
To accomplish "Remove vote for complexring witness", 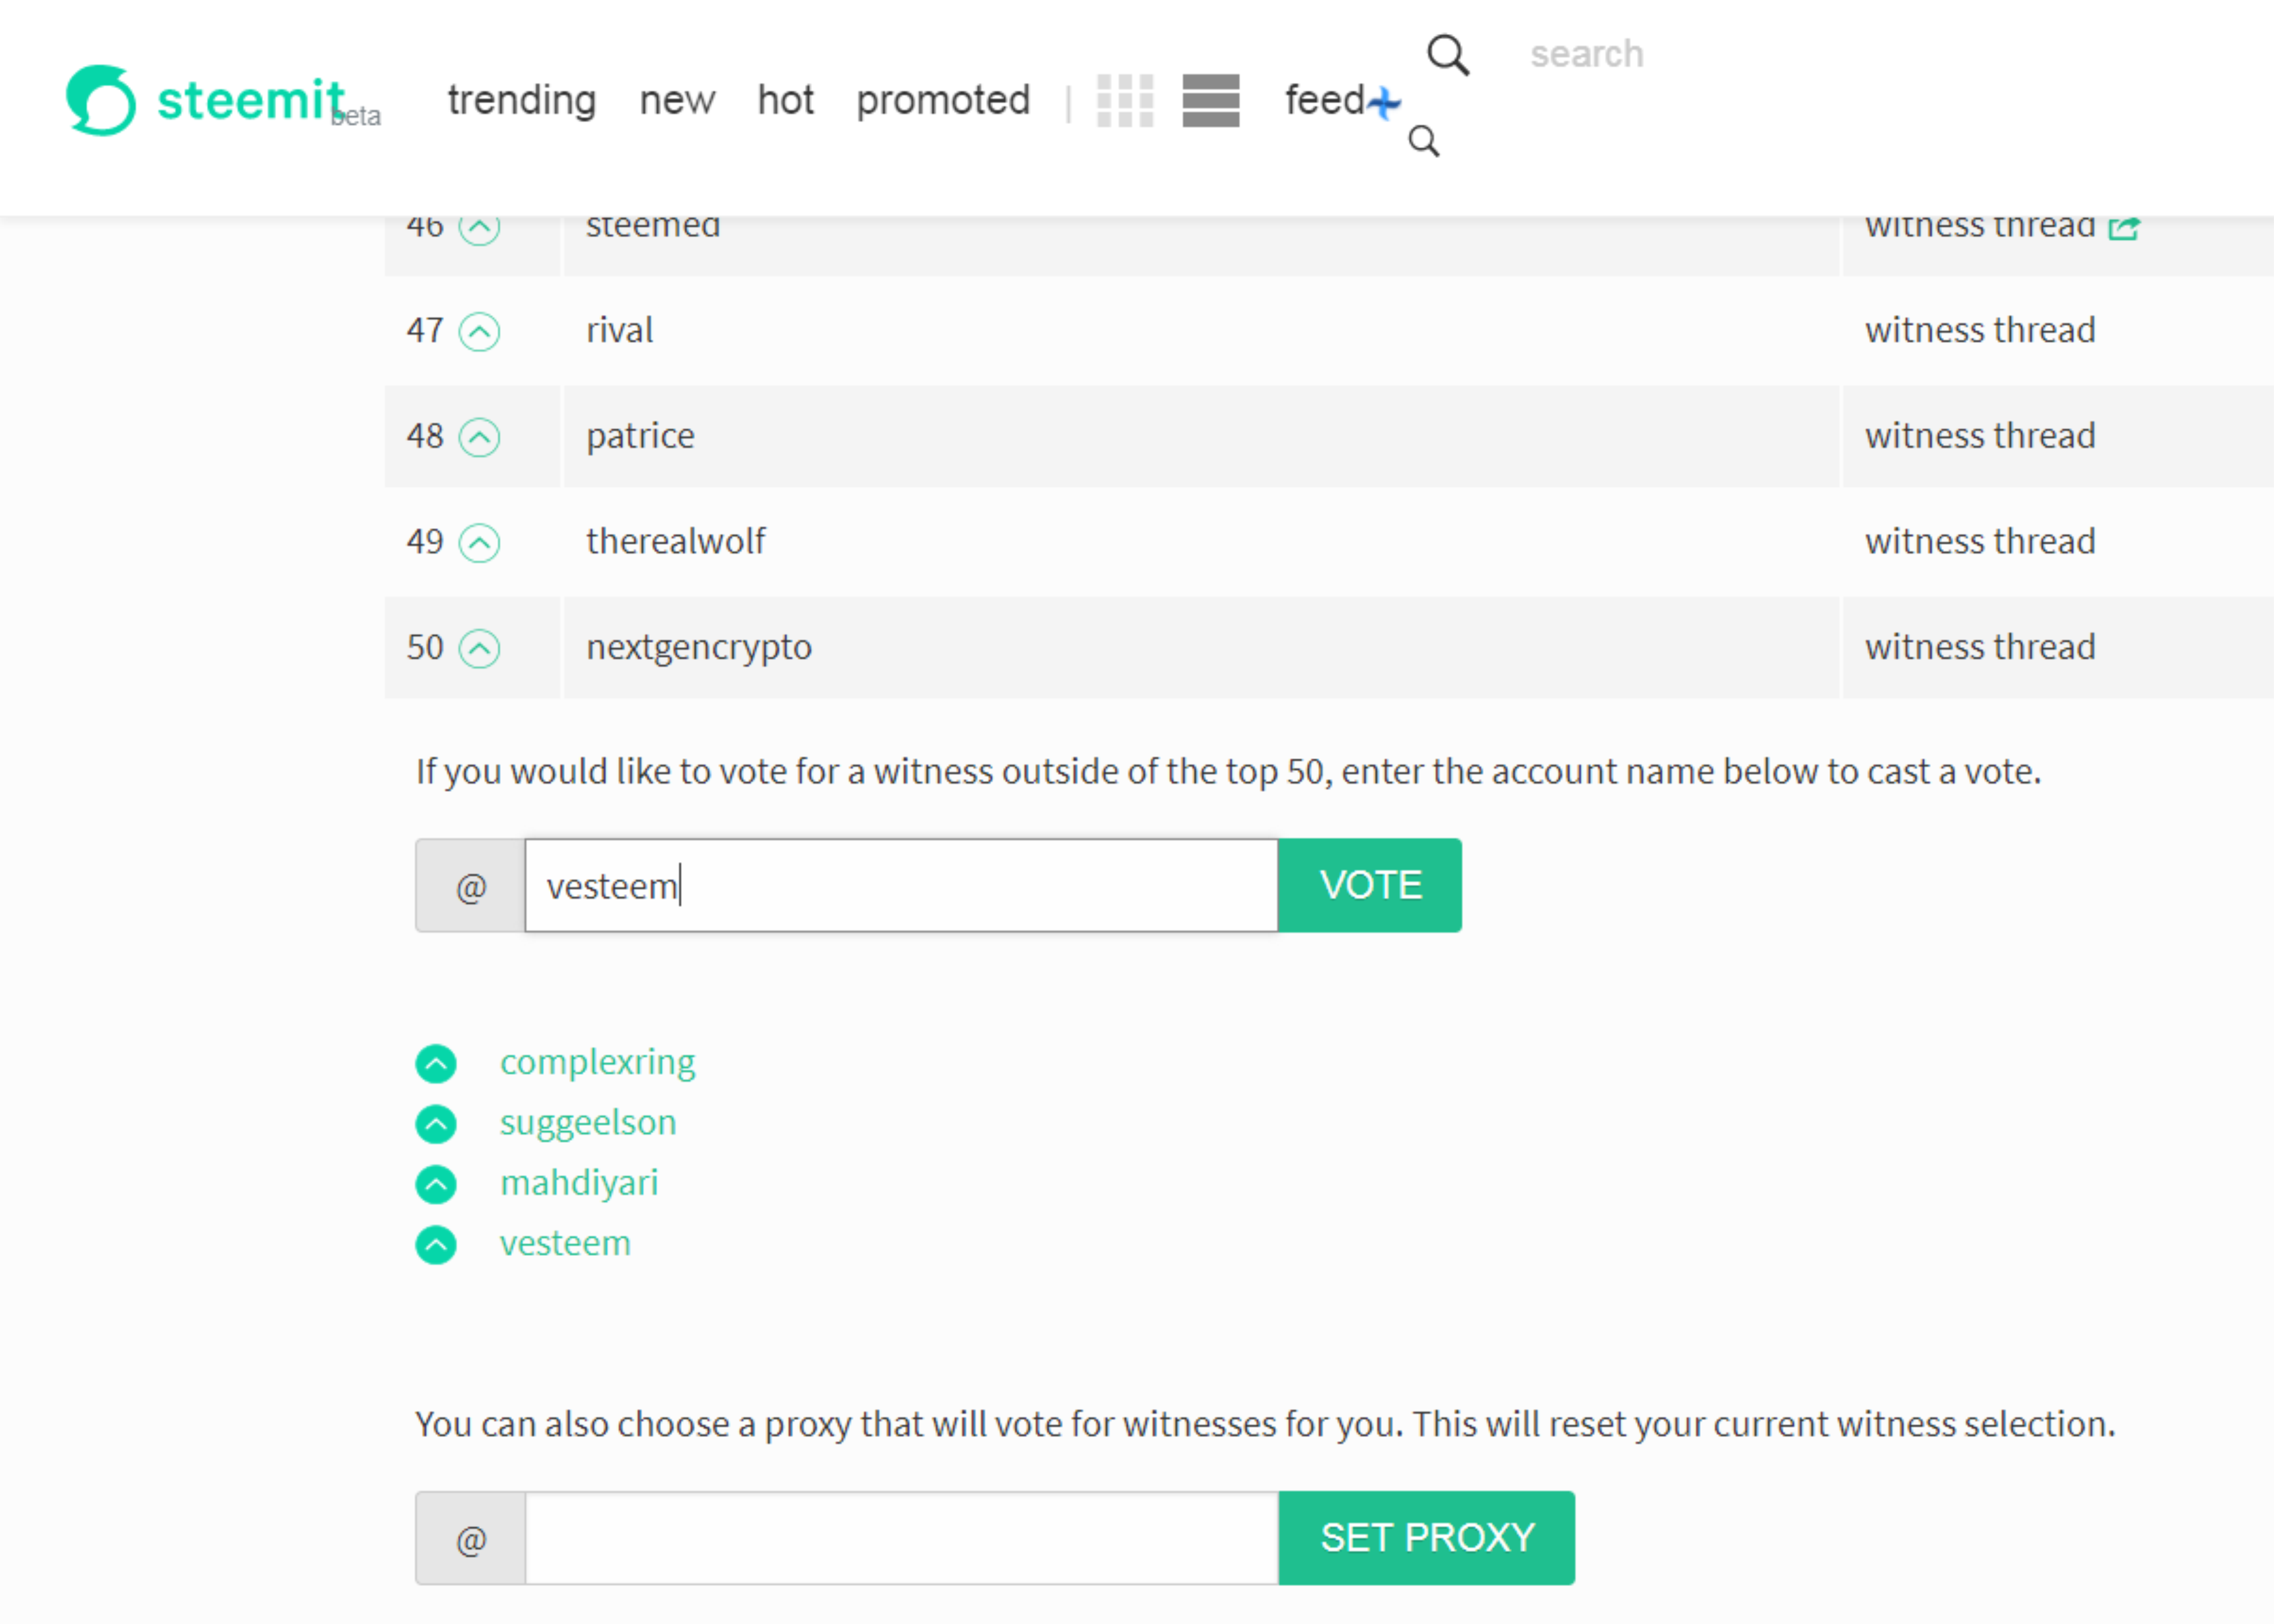I will (x=436, y=1063).
